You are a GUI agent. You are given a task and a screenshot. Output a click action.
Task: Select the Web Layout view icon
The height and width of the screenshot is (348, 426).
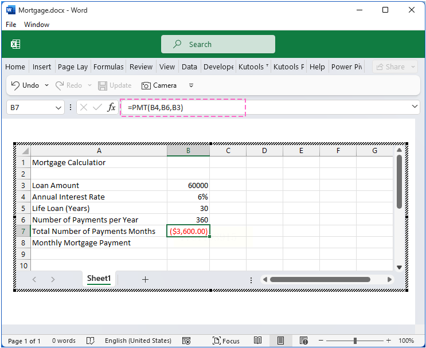click(304, 341)
